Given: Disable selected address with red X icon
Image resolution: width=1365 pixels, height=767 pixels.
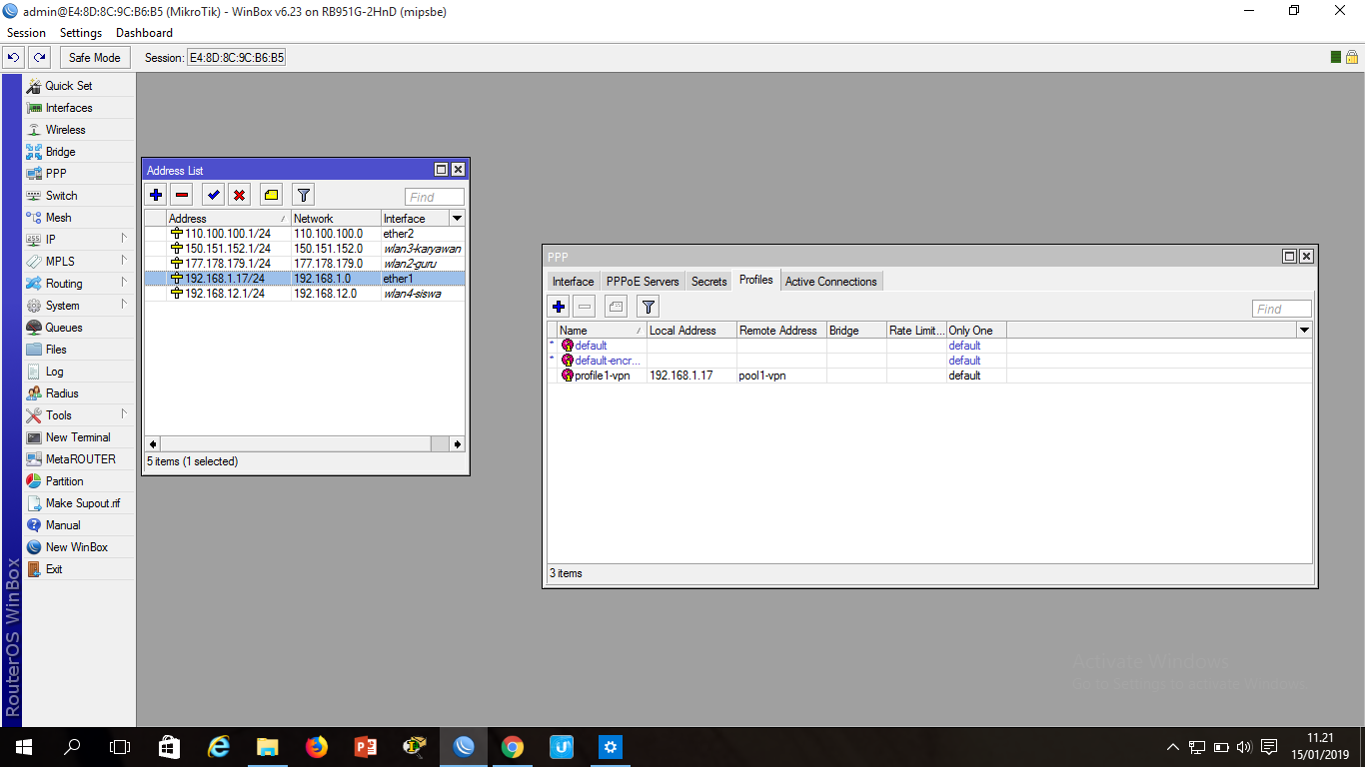Looking at the screenshot, I should [x=239, y=195].
